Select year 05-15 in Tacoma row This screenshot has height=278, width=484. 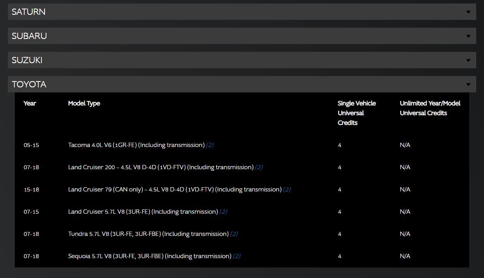(x=31, y=145)
